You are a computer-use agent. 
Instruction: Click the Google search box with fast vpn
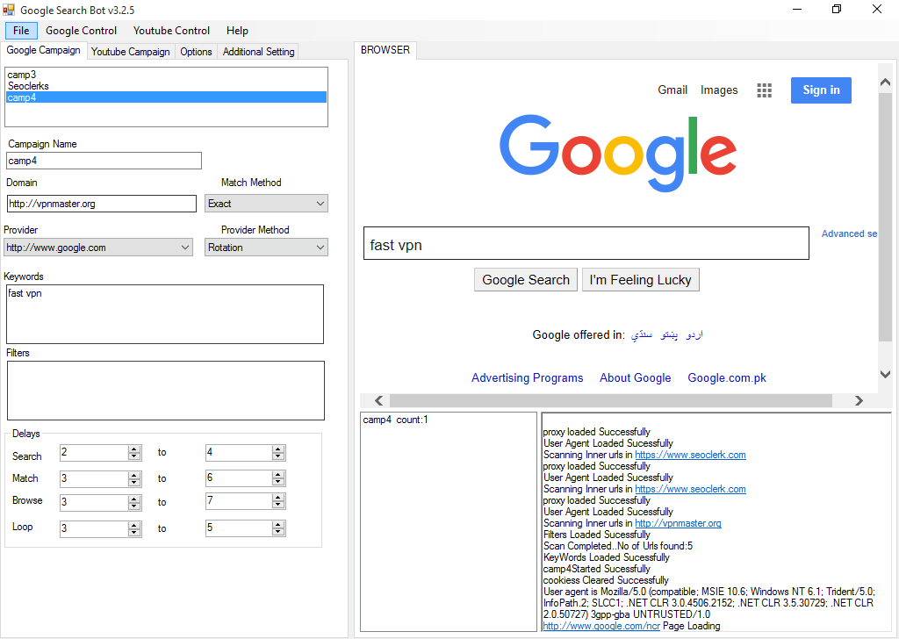(586, 243)
